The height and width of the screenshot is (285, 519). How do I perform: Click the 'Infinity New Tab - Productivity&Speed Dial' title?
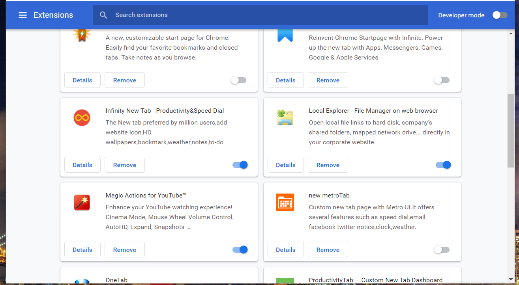165,111
